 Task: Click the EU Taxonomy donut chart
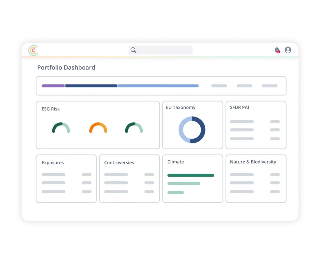tap(192, 130)
